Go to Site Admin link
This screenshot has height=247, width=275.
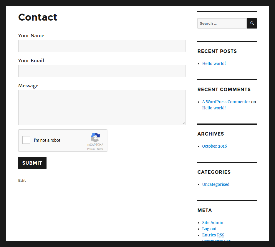point(213,223)
